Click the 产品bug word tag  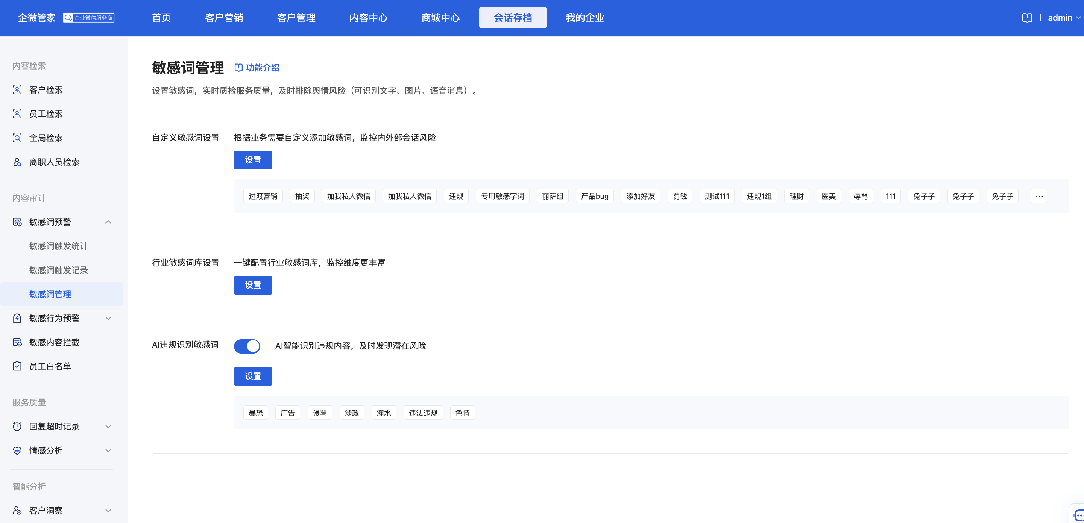(595, 196)
